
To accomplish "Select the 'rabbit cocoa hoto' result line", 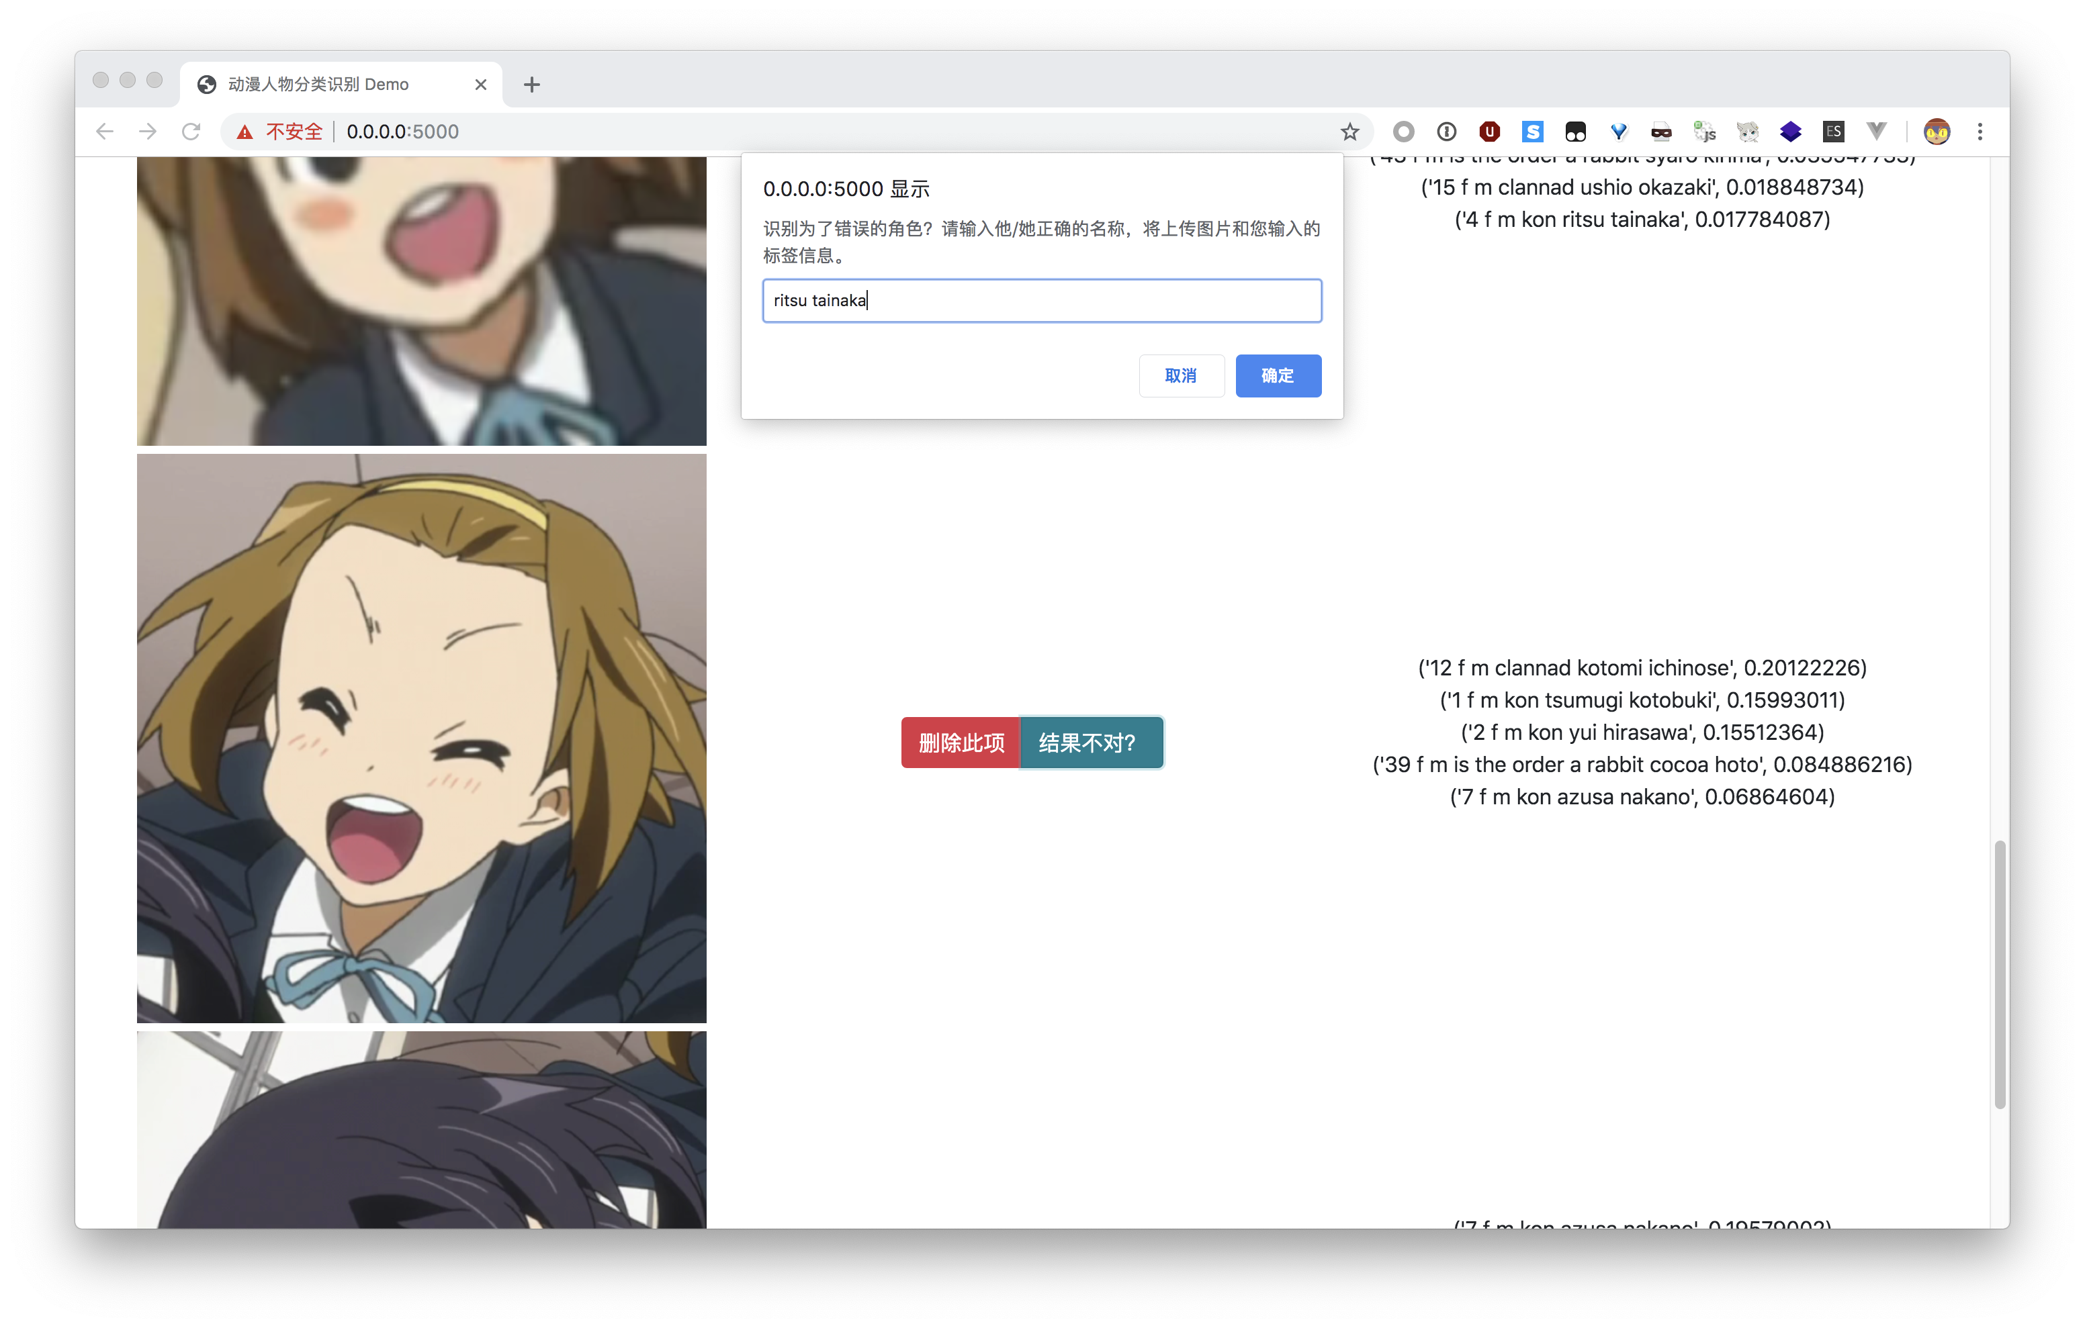I will click(1642, 765).
